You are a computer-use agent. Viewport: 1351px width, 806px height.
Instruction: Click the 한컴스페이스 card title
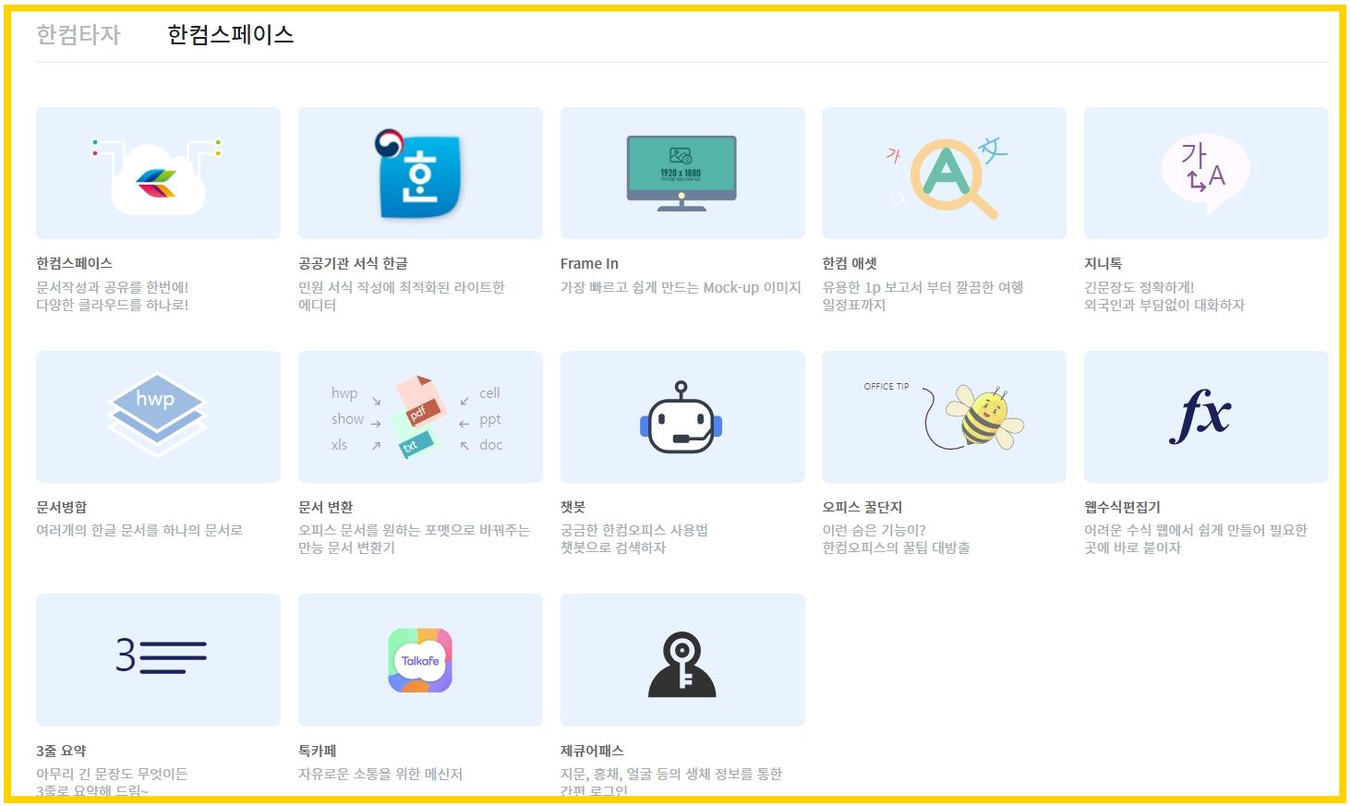coord(74,264)
